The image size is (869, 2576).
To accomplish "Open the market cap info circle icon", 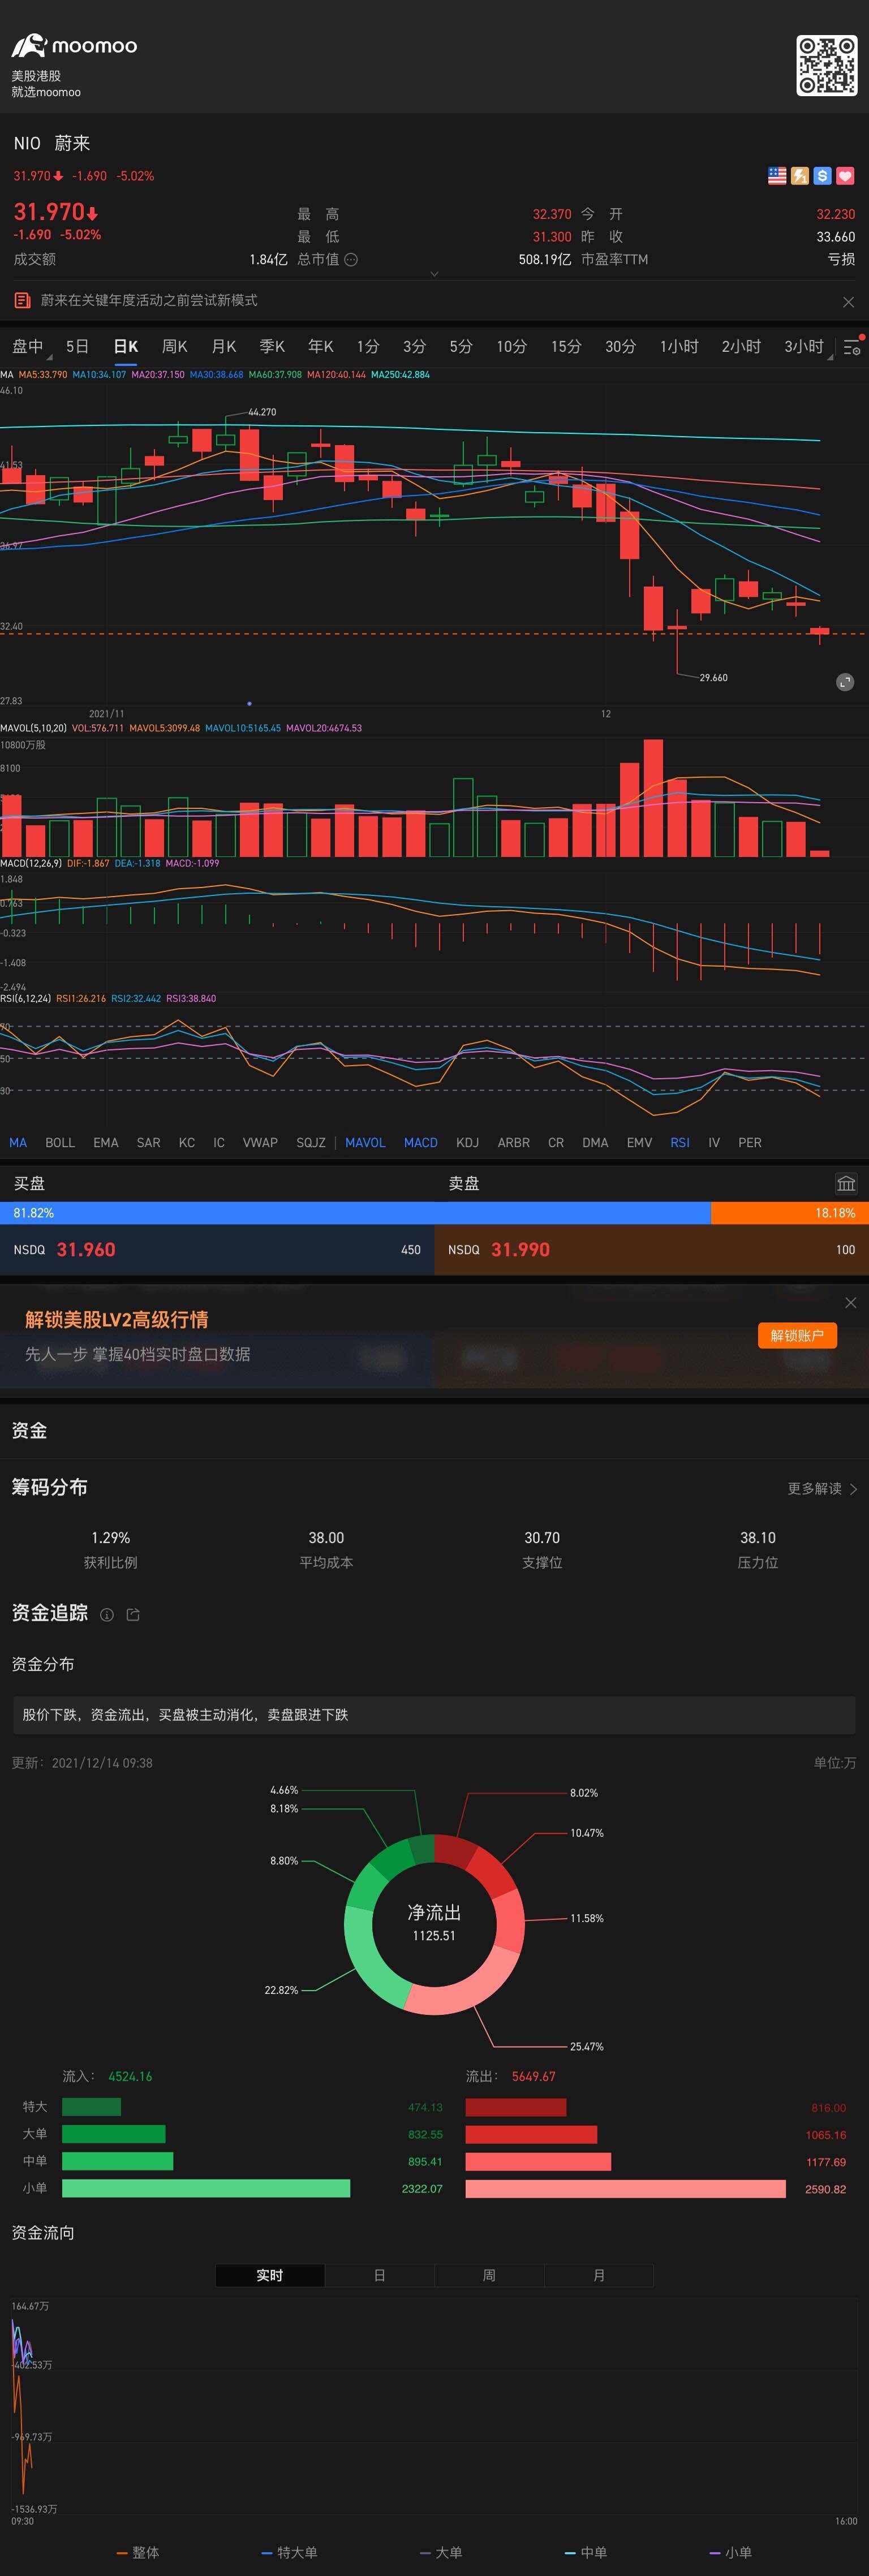I will pos(351,259).
